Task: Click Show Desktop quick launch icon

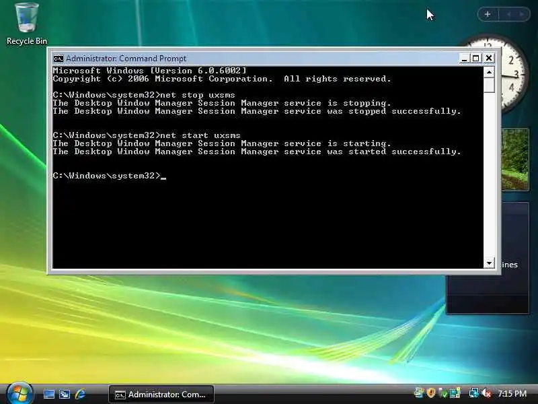Action: pyautogui.click(x=48, y=394)
